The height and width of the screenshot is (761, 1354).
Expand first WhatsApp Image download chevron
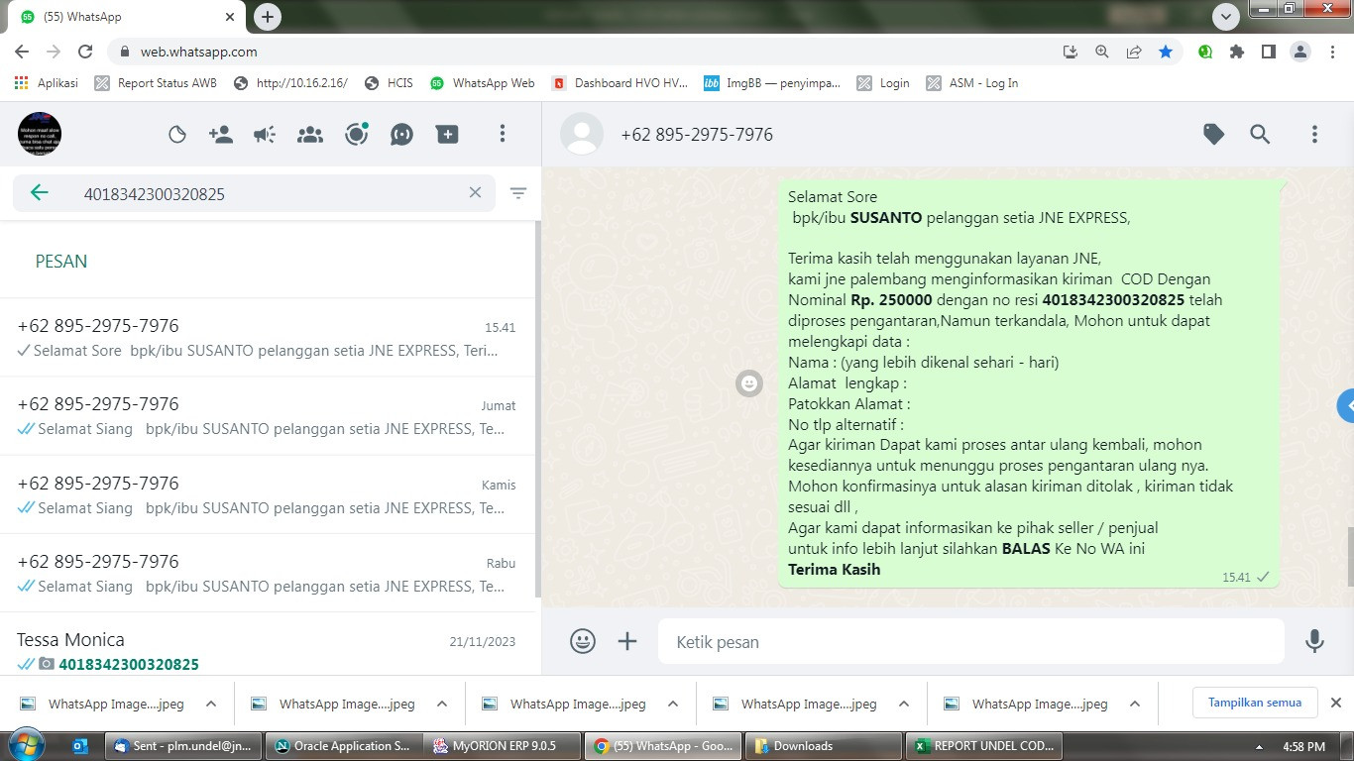pos(211,704)
